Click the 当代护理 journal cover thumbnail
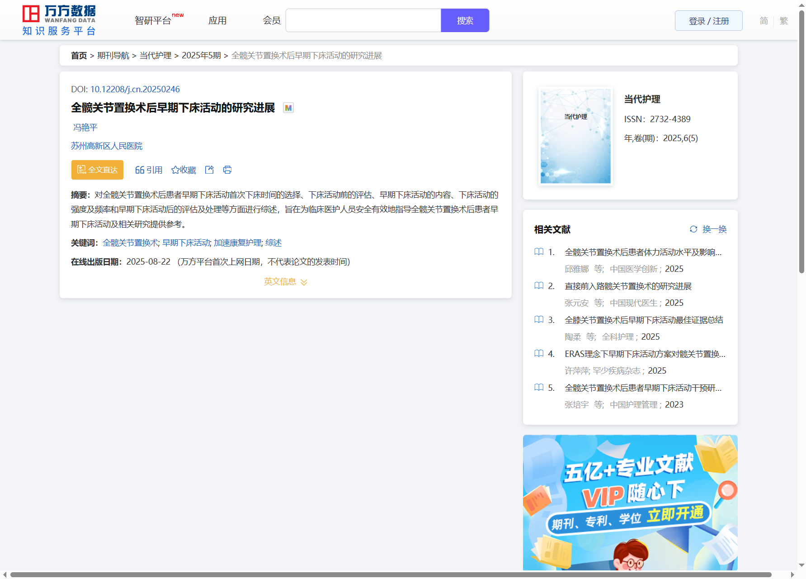This screenshot has height=579, width=806. click(x=575, y=136)
